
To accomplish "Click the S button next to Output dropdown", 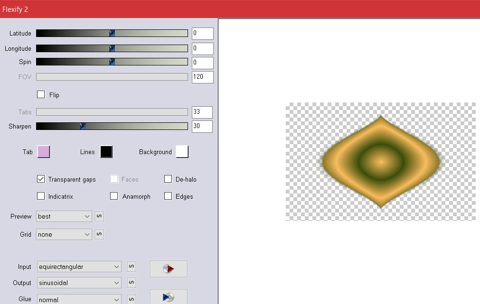I will [132, 283].
